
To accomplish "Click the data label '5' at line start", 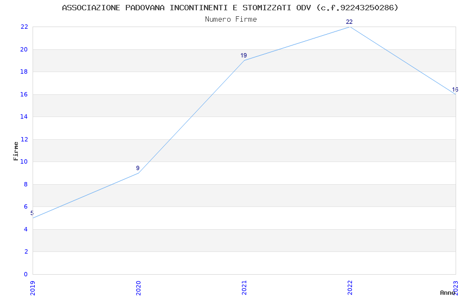I will point(32,213).
